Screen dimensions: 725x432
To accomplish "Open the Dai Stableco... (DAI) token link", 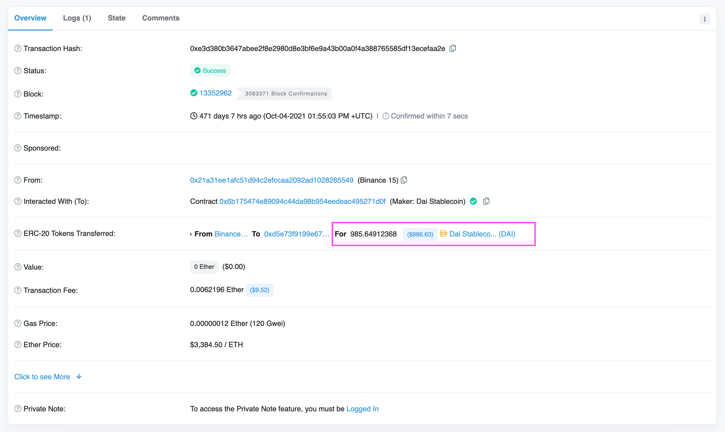I will pos(482,234).
